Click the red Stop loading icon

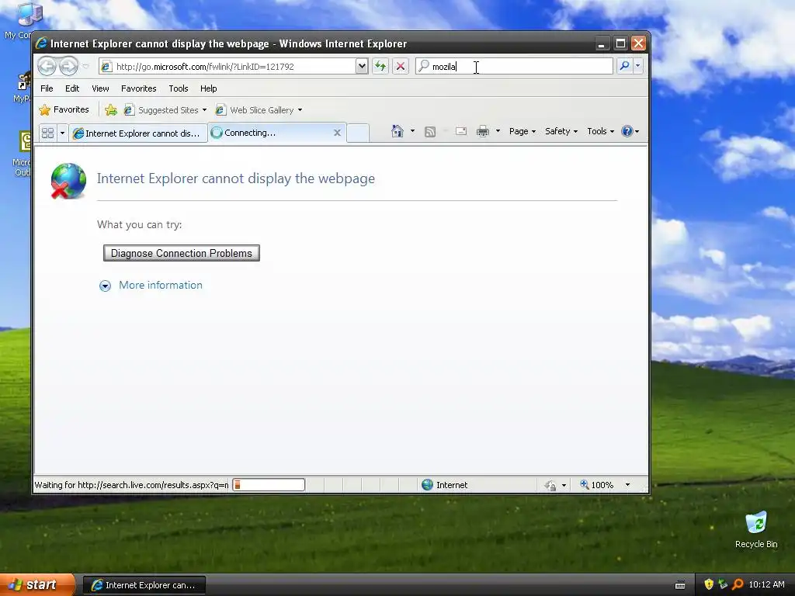(x=401, y=66)
